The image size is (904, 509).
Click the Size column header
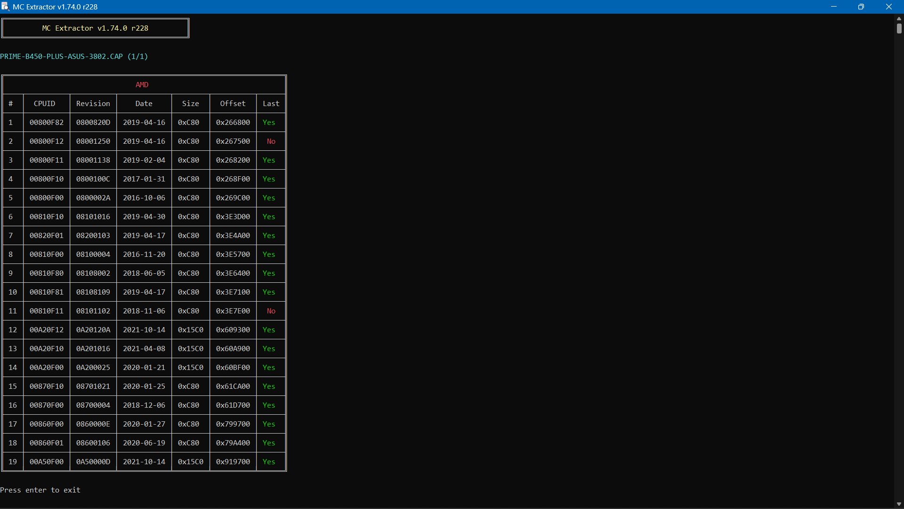point(190,103)
